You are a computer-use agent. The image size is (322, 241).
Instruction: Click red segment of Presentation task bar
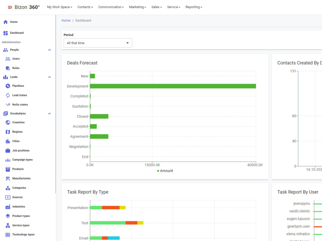(x=111, y=208)
